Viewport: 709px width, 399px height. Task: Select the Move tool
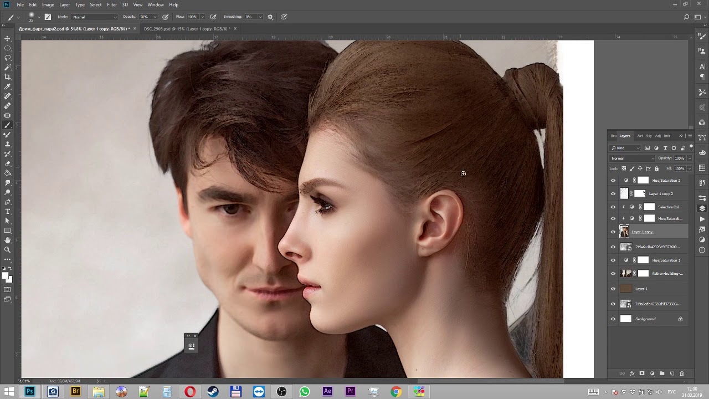(7, 38)
